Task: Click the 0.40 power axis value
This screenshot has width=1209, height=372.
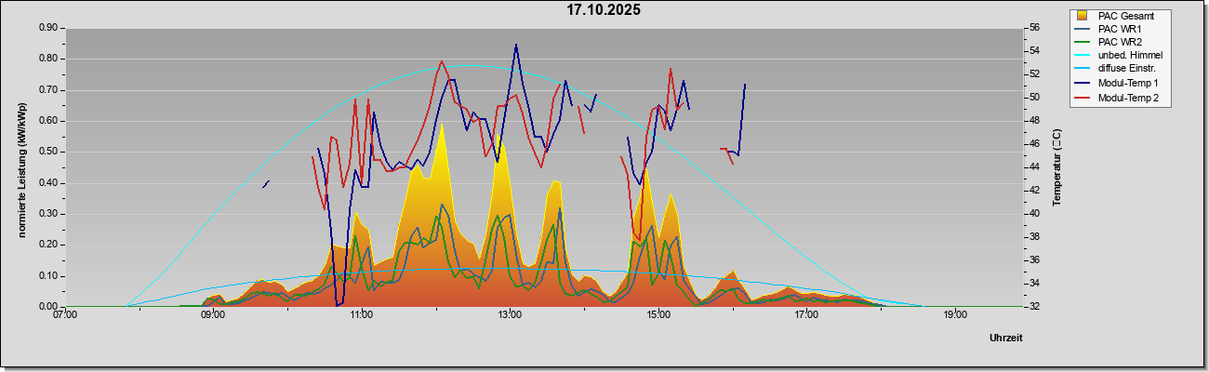Action: click(x=48, y=183)
